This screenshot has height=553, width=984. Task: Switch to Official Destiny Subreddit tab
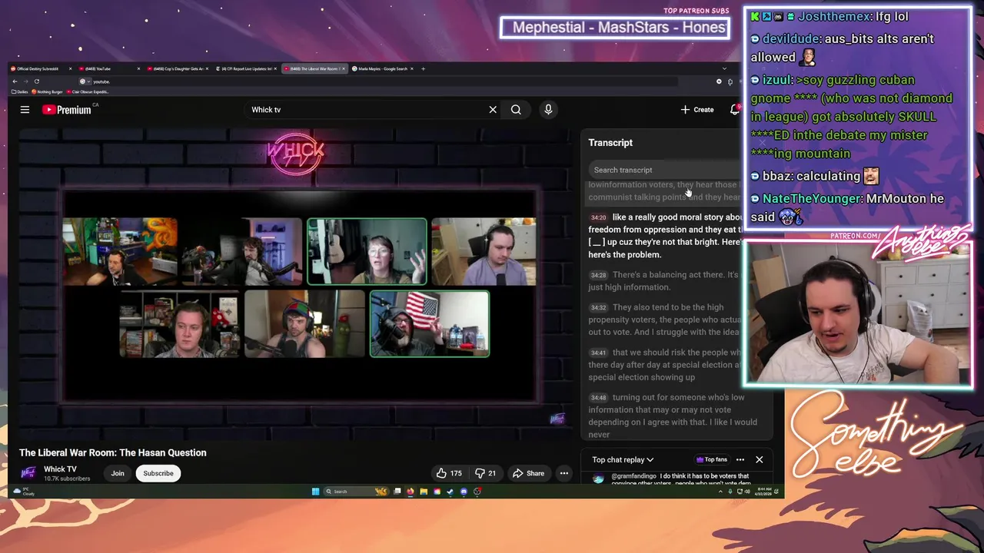click(x=40, y=68)
